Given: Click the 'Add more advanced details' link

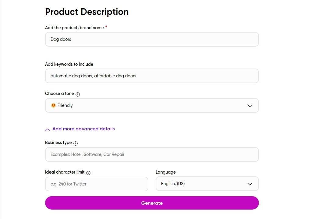Looking at the screenshot, I should coord(83,129).
